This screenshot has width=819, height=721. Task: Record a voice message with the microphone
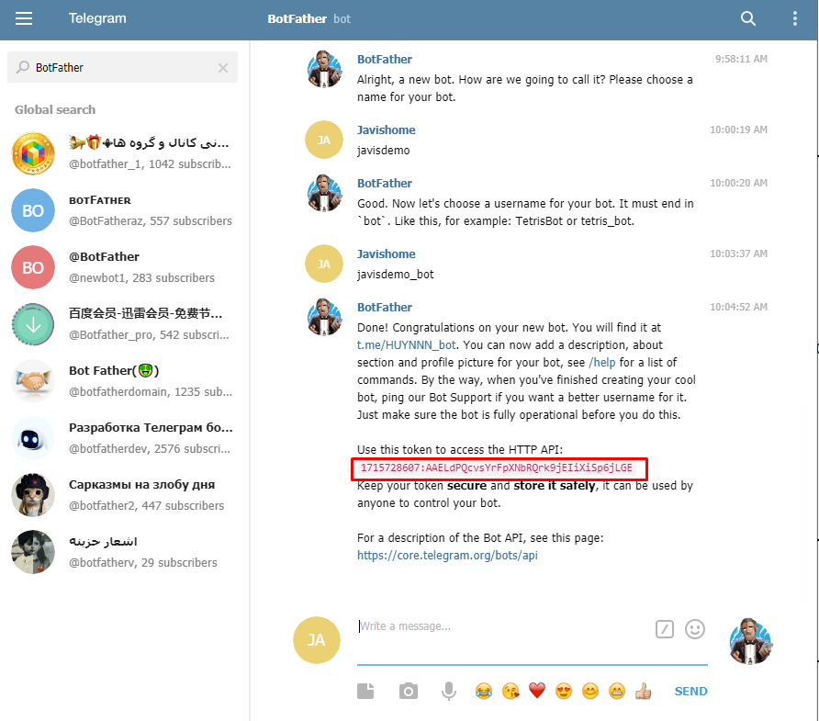coord(449,692)
